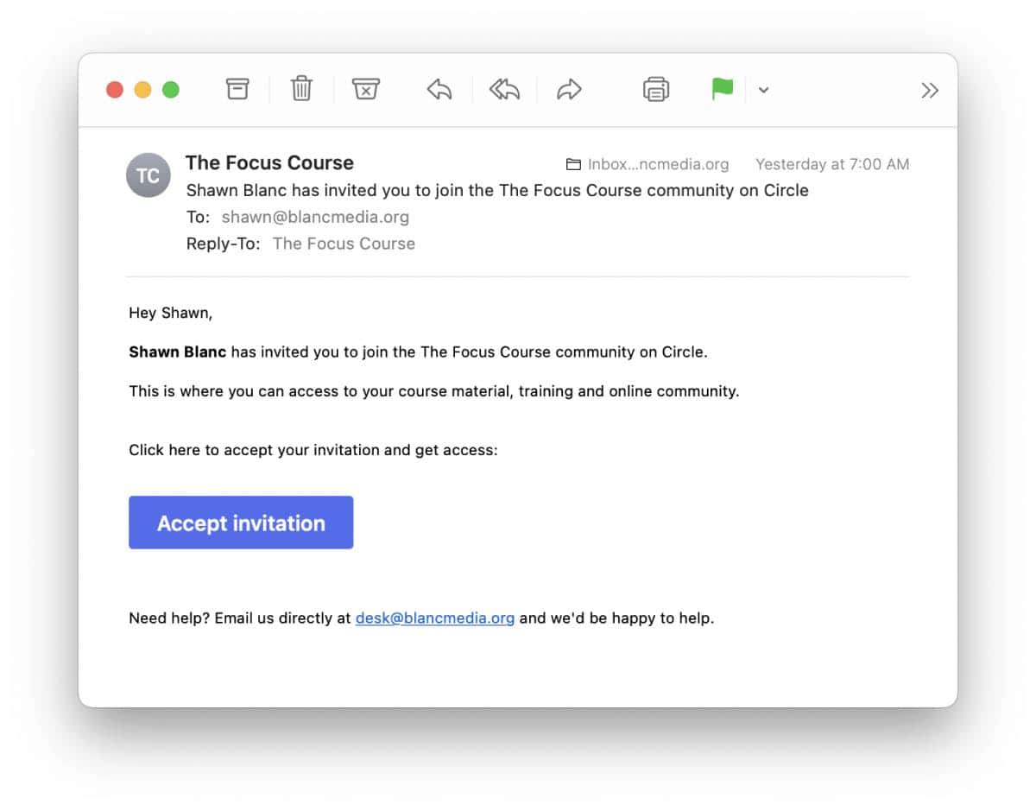Image resolution: width=1036 pixels, height=811 pixels.
Task: Print the email with the printer icon
Action: [656, 89]
